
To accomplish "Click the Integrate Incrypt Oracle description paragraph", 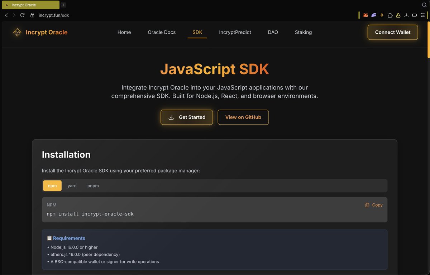I will tap(215, 92).
